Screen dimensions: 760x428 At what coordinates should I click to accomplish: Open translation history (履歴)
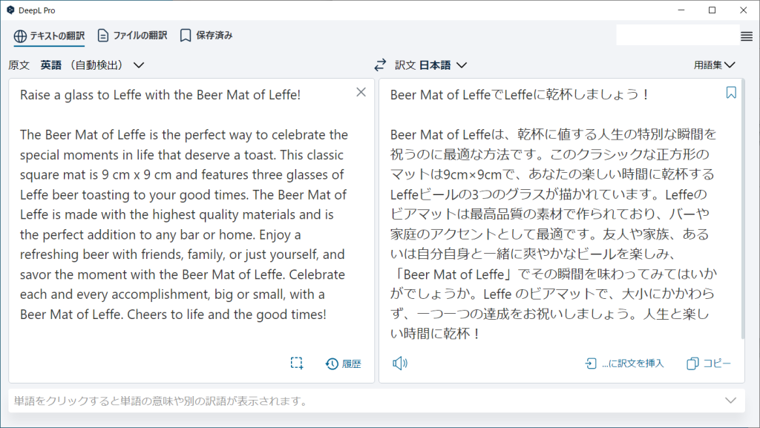[344, 363]
